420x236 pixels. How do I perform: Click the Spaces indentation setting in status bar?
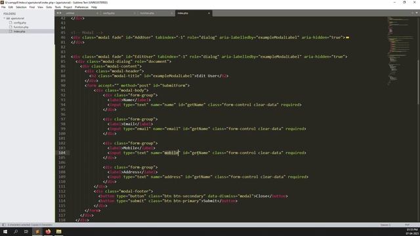[x=385, y=225]
